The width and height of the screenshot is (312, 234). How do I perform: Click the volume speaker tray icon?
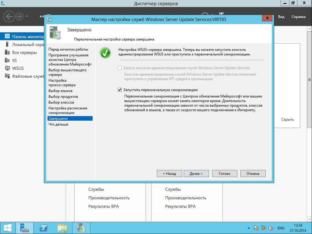pos(271,228)
